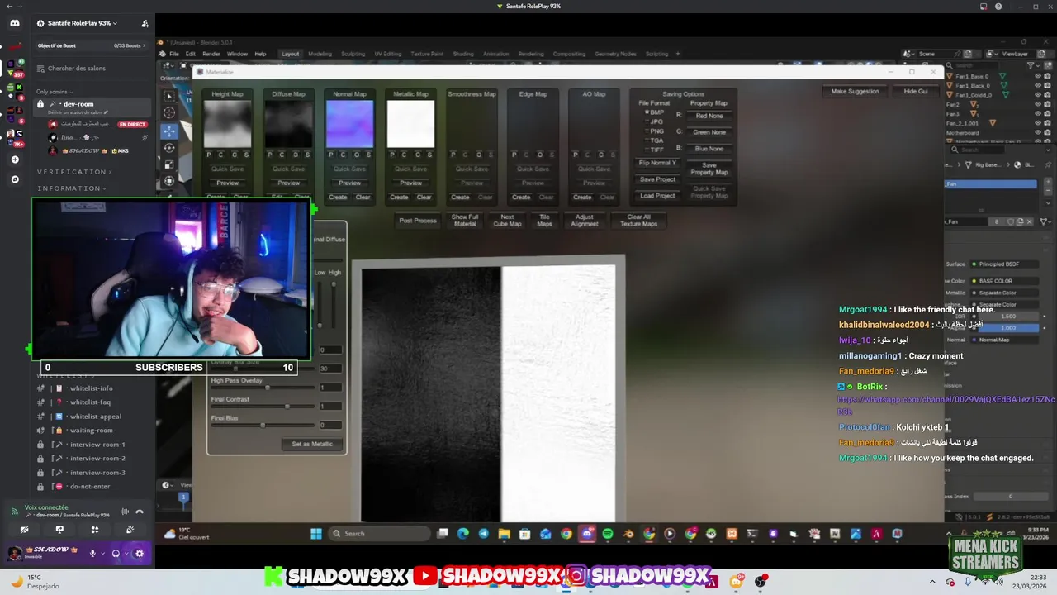Select JPG file format radio button
This screenshot has width=1057, height=595.
tap(647, 121)
